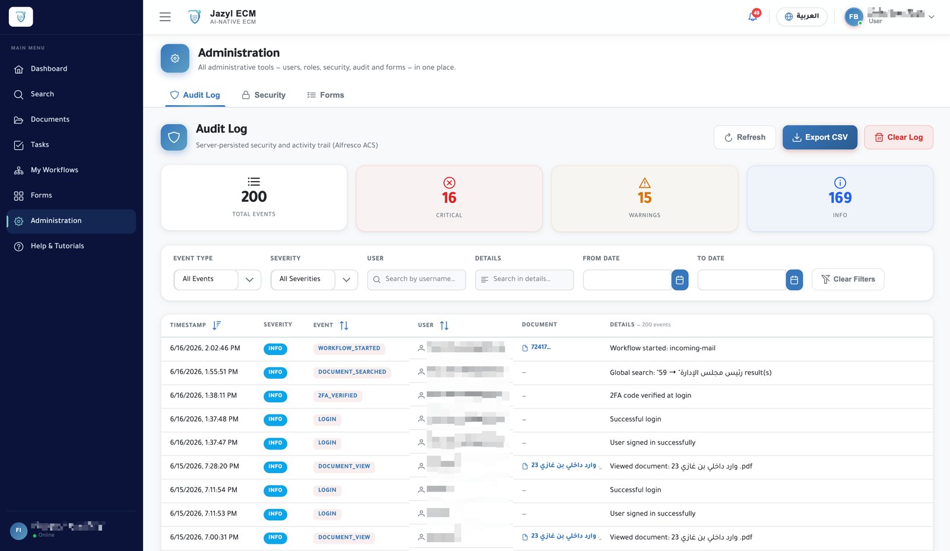The width and height of the screenshot is (950, 551).
Task: Open the From Date calendar picker
Action: tap(680, 280)
